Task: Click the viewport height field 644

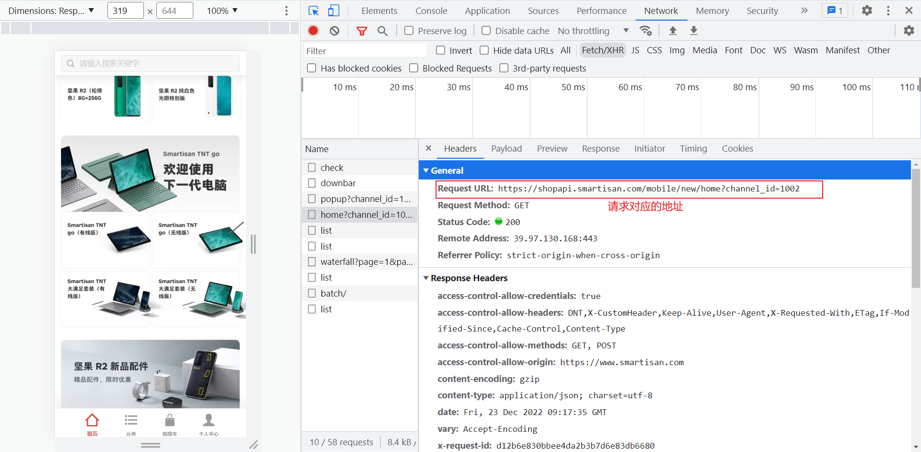Action: [x=175, y=11]
